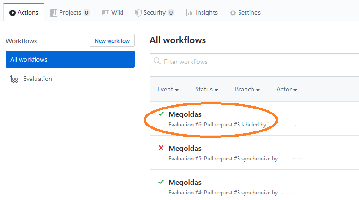Click the Security shield icon
This screenshot has height=200, width=359.
pos(138,13)
